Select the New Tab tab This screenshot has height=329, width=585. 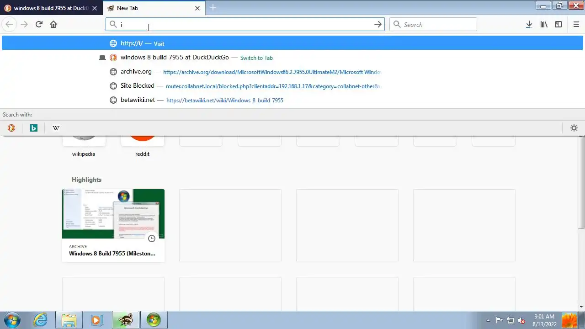click(x=154, y=8)
